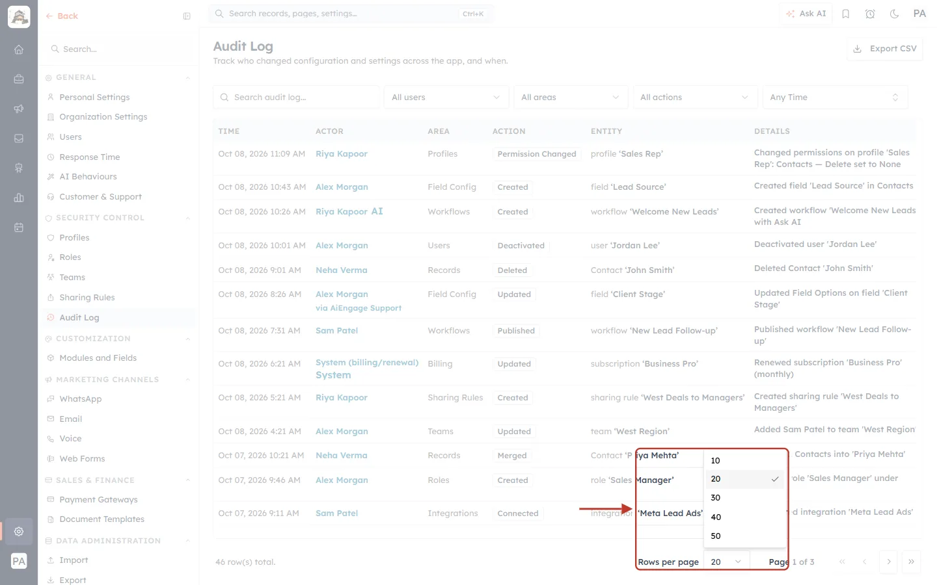Jump to the last page of results
The image size is (937, 585).
click(x=911, y=562)
